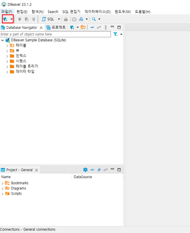This screenshot has height=233, width=190.
Task: Click the blue plus icon in Project panel
Action: pyautogui.click(x=99, y=170)
